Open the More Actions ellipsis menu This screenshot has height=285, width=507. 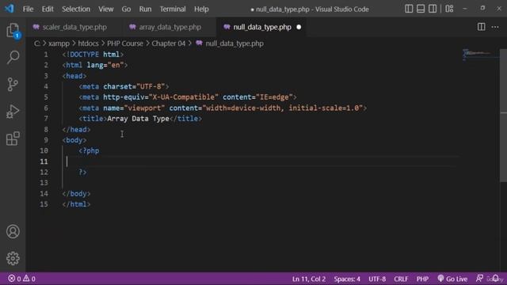[x=495, y=27]
